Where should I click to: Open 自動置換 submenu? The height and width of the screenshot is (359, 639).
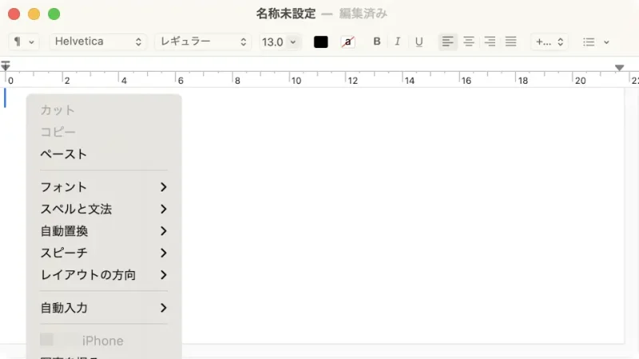point(104,231)
